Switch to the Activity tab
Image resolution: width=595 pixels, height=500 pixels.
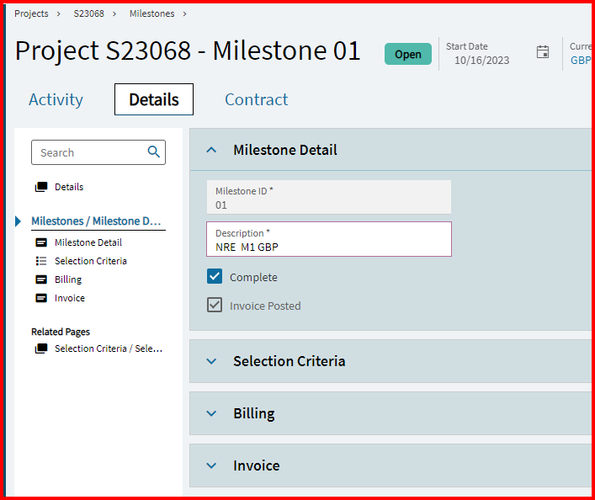(x=56, y=99)
